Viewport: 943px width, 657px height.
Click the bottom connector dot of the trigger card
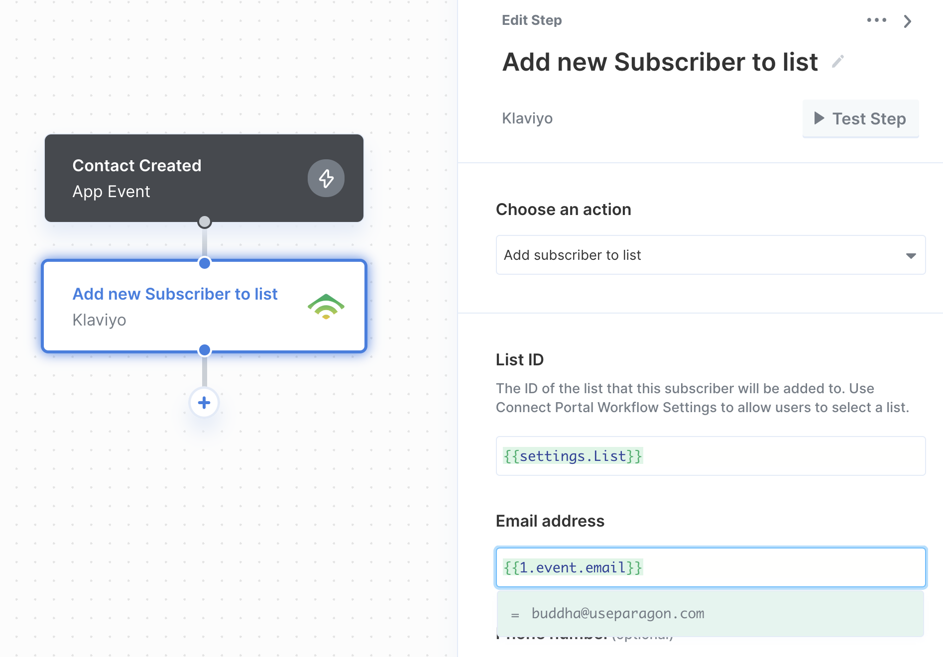[x=204, y=222]
